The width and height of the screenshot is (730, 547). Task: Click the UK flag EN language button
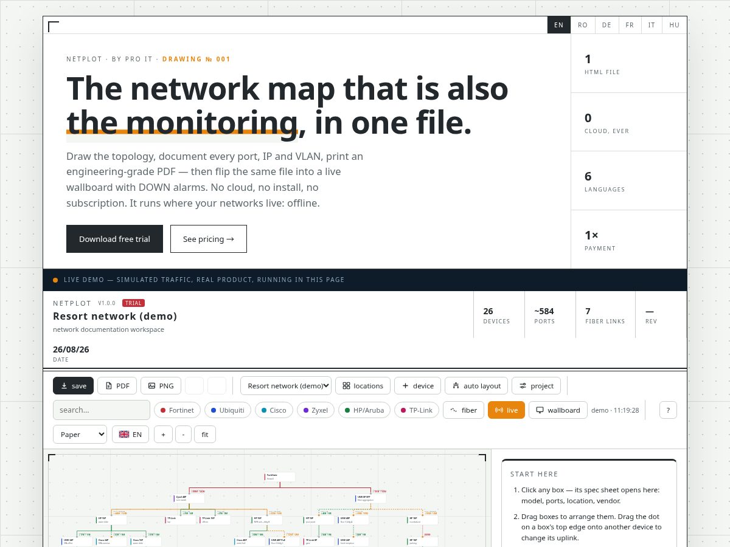[130, 435]
